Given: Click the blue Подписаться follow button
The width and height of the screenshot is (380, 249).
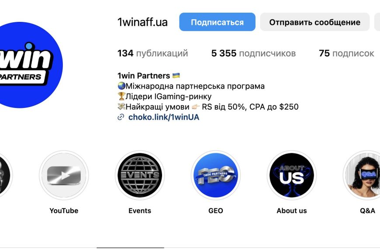Looking at the screenshot, I should pyautogui.click(x=217, y=22).
